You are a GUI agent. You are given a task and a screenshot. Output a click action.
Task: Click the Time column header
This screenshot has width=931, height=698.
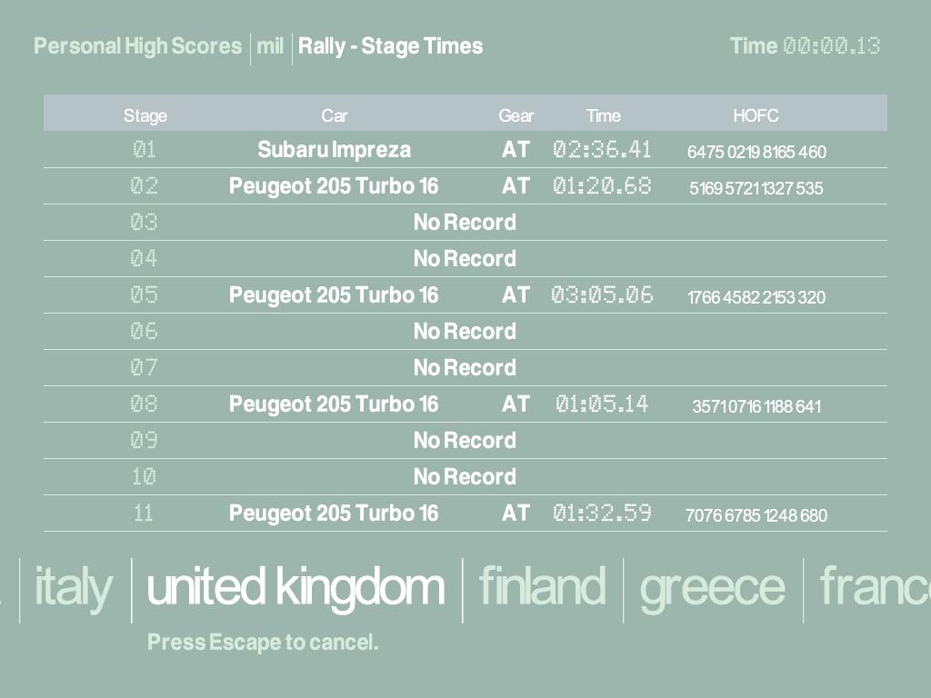603,115
